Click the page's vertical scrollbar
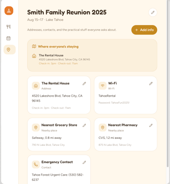The width and height of the screenshot is (170, 184). click(168, 84)
